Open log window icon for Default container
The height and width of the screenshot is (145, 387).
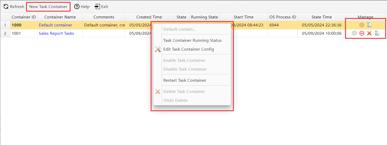click(x=369, y=25)
